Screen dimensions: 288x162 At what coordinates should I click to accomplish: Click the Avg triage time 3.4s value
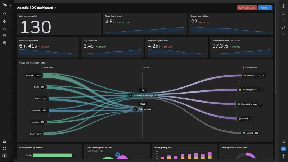pos(89,46)
